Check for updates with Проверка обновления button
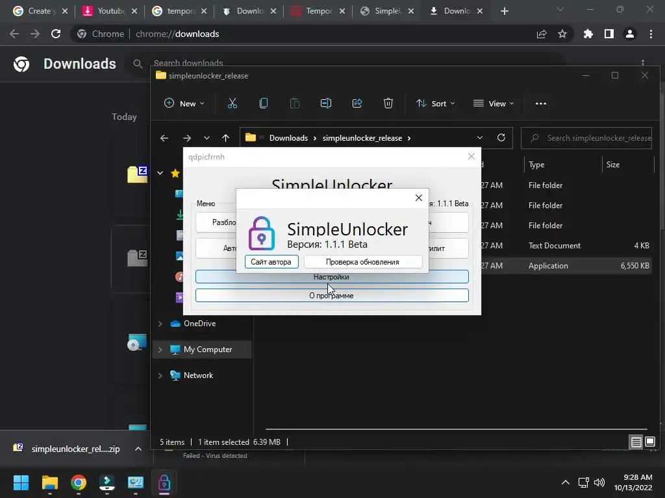This screenshot has width=665, height=498. (x=362, y=262)
